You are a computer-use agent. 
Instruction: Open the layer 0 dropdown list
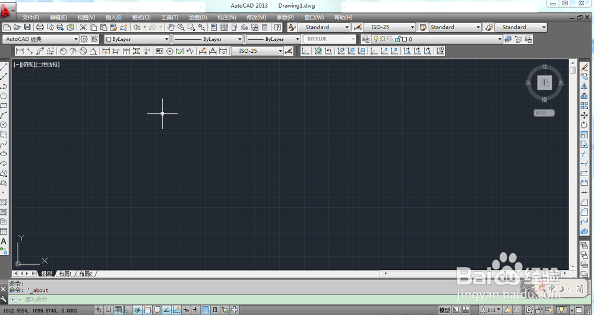coord(437,39)
